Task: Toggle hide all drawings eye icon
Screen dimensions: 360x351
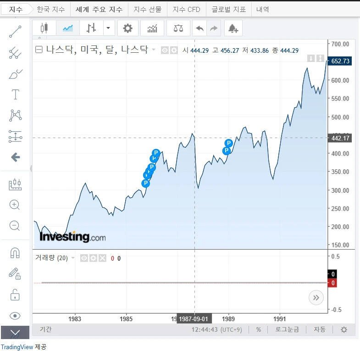Action: [15, 316]
